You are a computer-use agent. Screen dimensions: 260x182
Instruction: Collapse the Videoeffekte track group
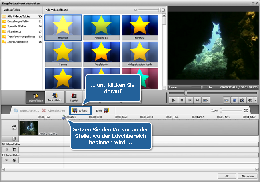point(3,144)
